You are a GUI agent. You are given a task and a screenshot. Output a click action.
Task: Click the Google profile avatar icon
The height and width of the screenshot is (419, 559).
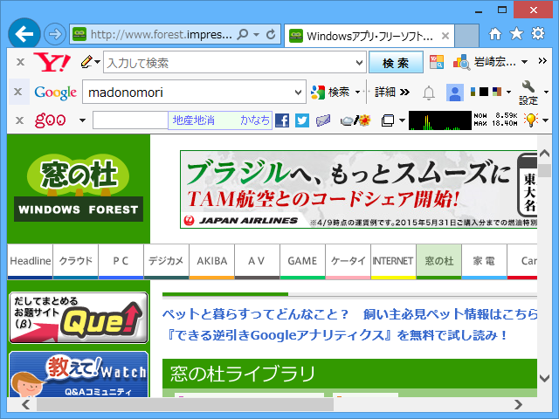click(x=455, y=93)
